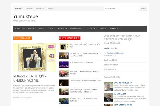160x106 pixels.
Task: Open the Etkinlikler top link
Action: point(29,8)
